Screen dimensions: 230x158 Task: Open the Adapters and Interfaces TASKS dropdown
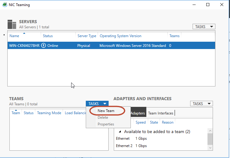click(x=201, y=104)
